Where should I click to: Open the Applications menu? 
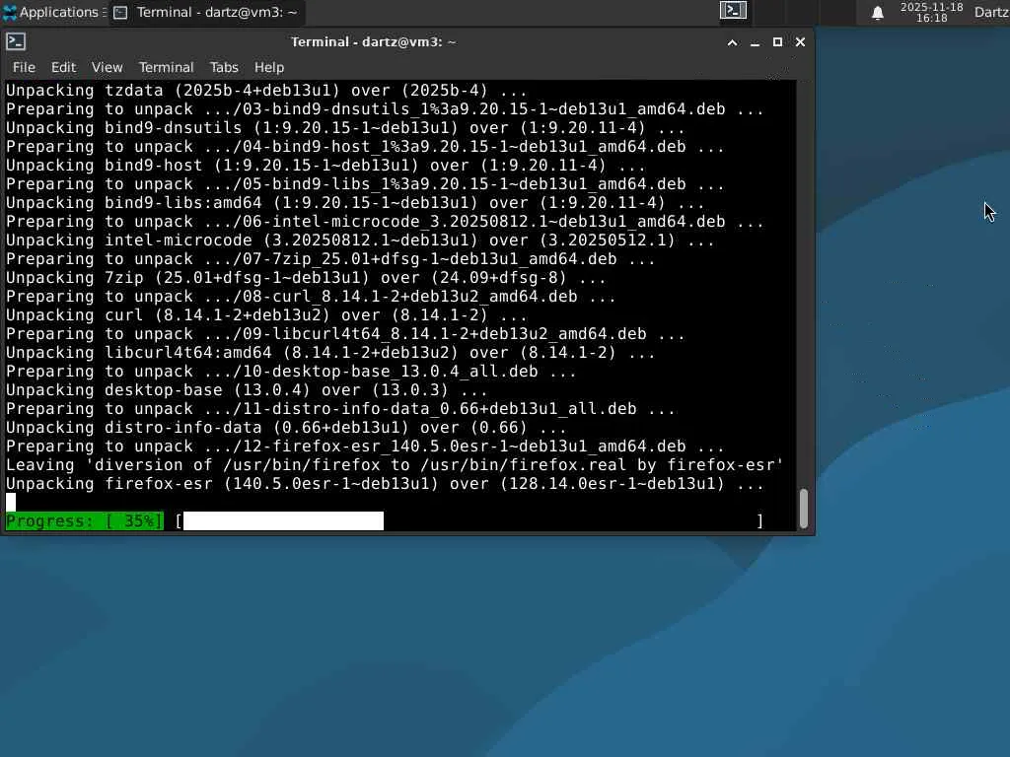[x=54, y=12]
